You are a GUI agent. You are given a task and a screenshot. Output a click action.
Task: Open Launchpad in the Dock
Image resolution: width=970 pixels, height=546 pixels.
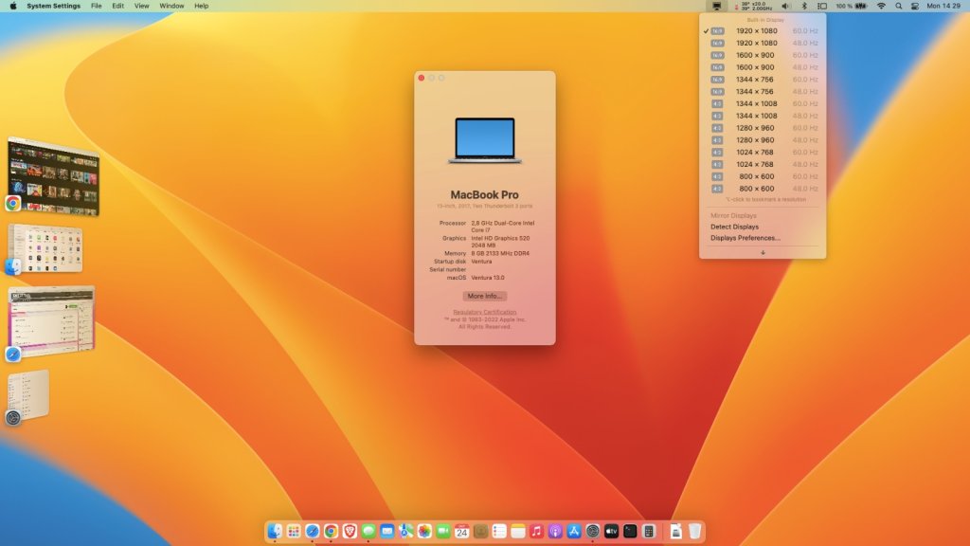click(x=294, y=531)
